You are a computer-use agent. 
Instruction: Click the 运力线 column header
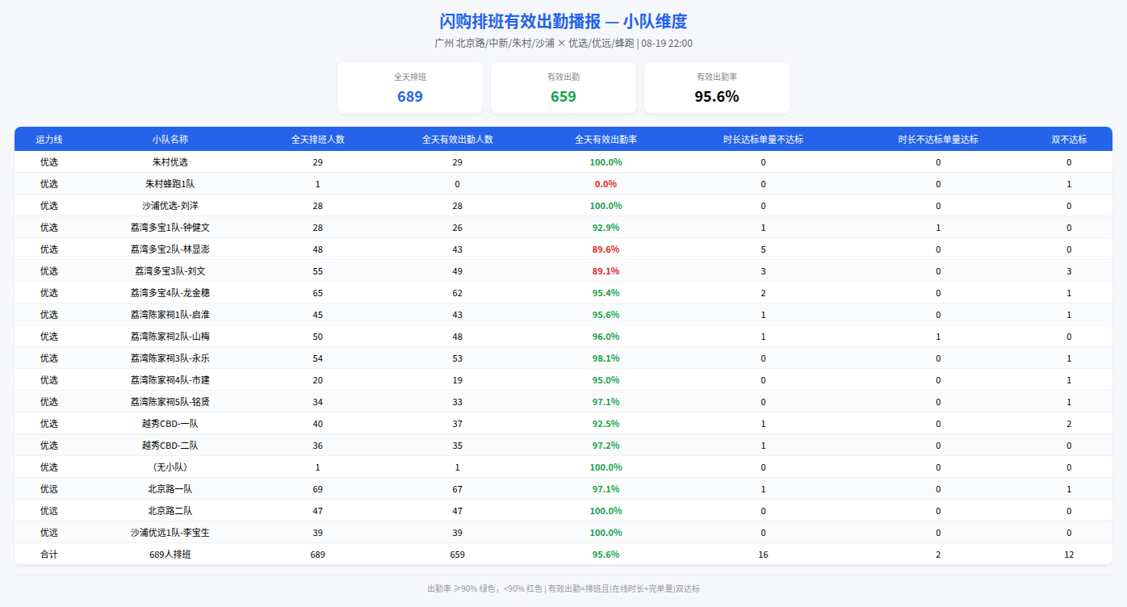click(x=49, y=140)
